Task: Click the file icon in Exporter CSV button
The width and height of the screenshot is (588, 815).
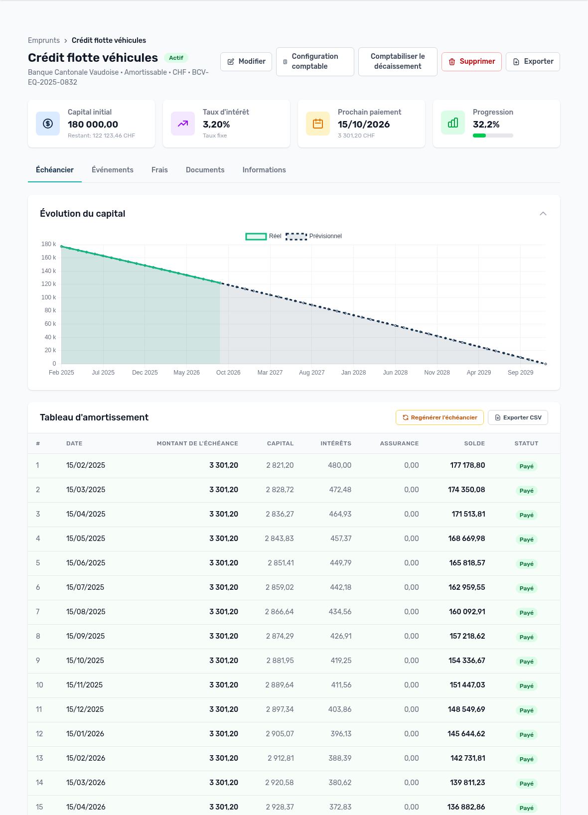Action: pyautogui.click(x=498, y=417)
